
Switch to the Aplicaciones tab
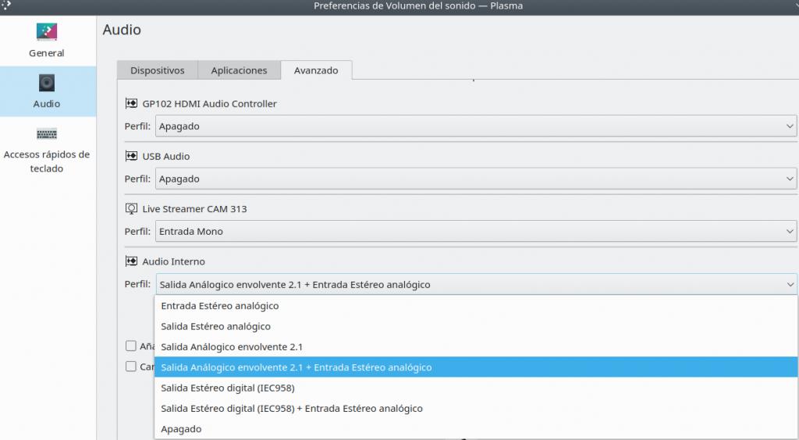click(x=239, y=70)
